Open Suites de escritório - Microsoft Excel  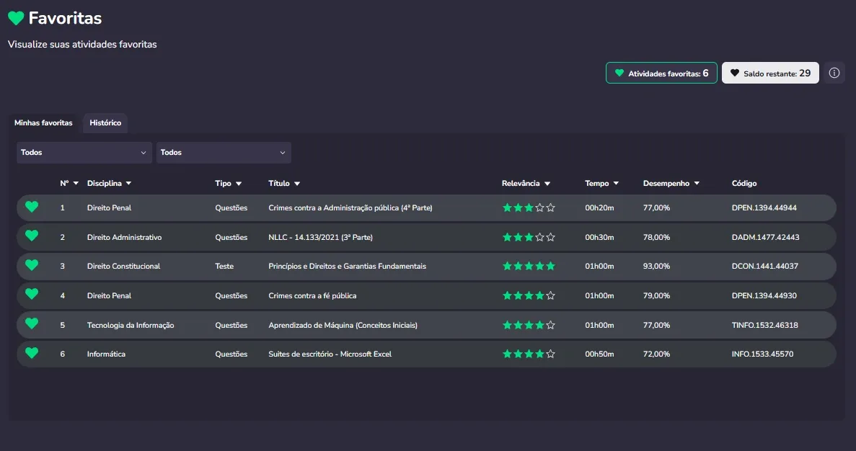pos(330,354)
